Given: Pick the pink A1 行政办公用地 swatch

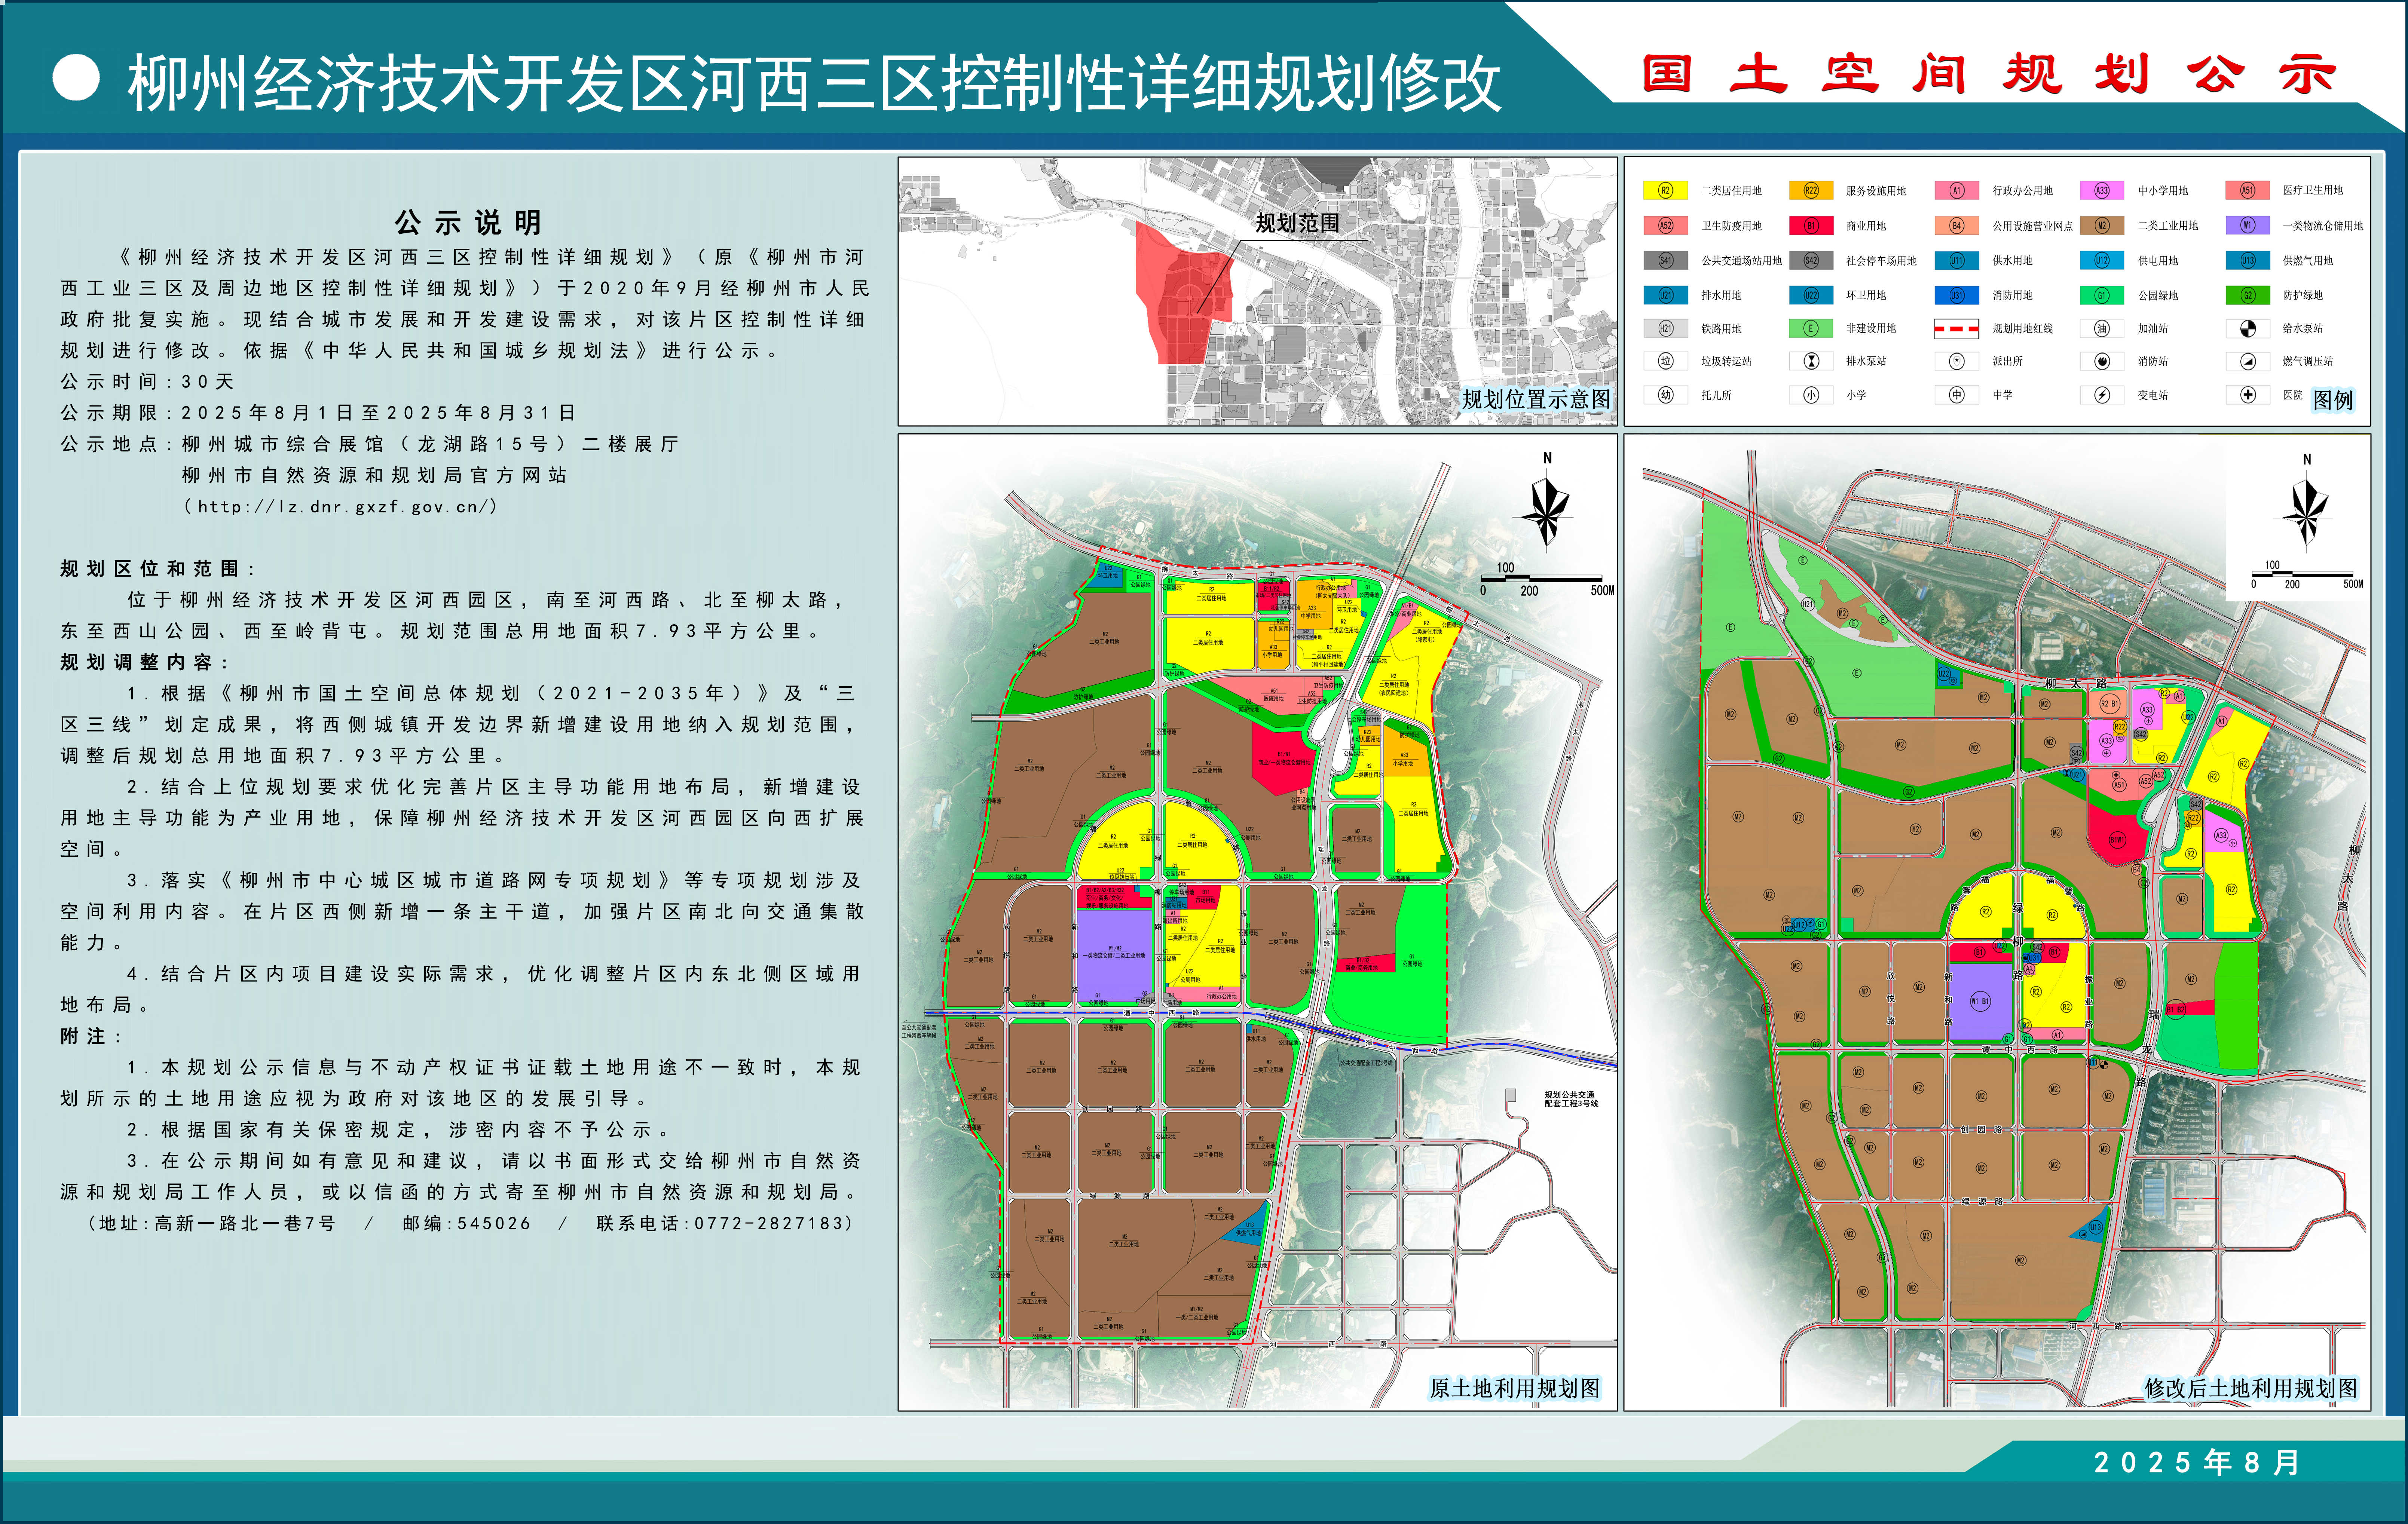Looking at the screenshot, I should click(x=1957, y=190).
